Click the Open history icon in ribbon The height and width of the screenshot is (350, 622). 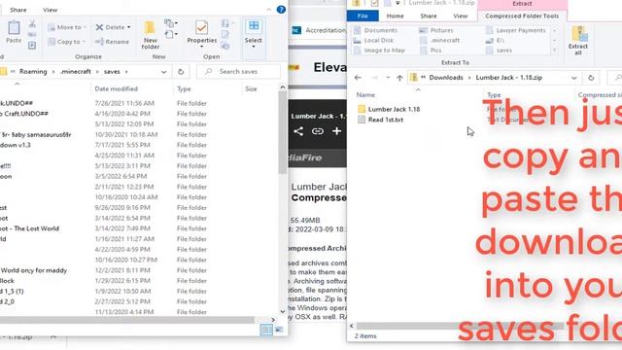coord(225,46)
